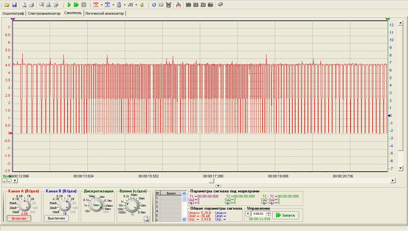Save data with the floppy disk icon
This screenshot has width=408, height=231.
[14, 5]
